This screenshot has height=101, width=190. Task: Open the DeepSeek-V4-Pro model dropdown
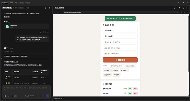click(31, 96)
